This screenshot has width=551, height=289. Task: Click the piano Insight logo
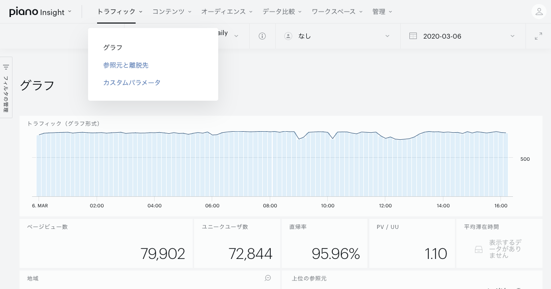(x=37, y=12)
